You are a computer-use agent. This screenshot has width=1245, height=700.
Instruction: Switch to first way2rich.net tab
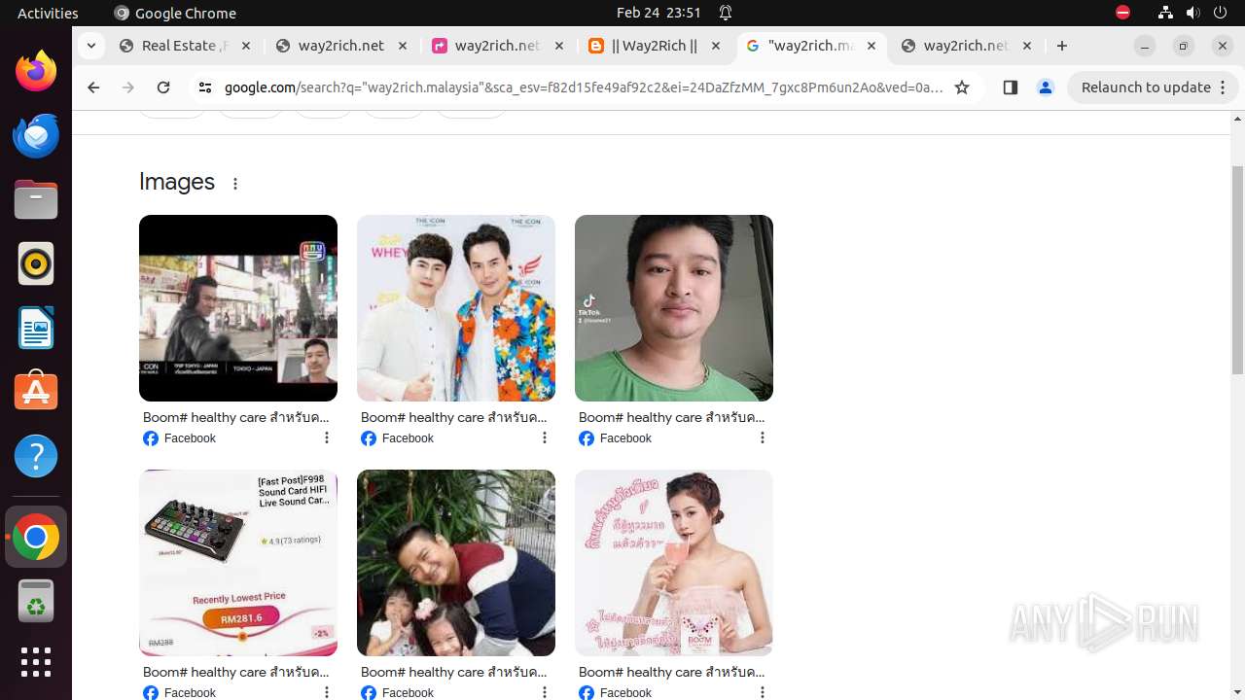click(340, 46)
